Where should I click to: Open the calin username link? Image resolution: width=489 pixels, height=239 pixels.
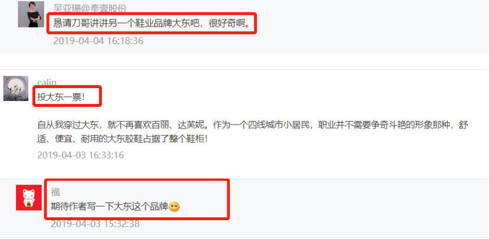click(47, 83)
